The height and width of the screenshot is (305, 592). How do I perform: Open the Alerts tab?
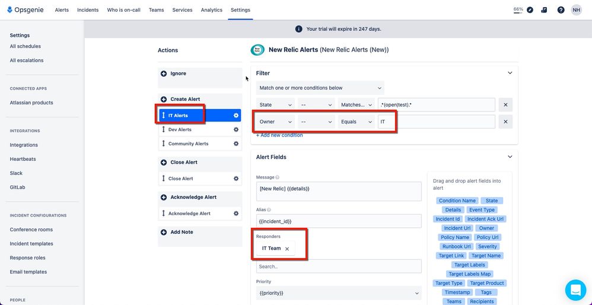pyautogui.click(x=62, y=10)
